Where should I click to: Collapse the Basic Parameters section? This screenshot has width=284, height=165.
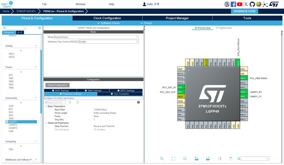(x=46, y=106)
